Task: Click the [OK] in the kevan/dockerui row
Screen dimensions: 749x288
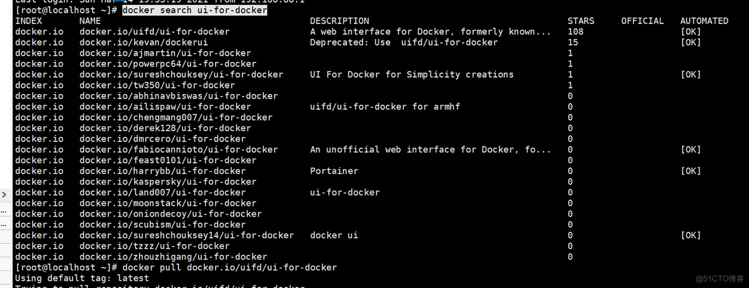Action: pyautogui.click(x=691, y=42)
